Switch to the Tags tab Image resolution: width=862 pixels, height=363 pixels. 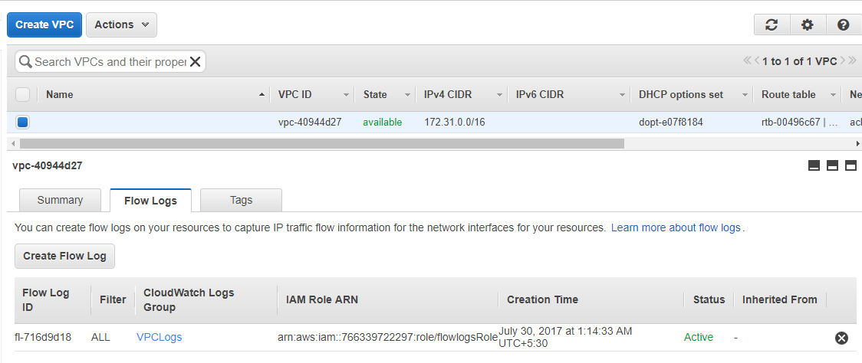click(x=241, y=200)
